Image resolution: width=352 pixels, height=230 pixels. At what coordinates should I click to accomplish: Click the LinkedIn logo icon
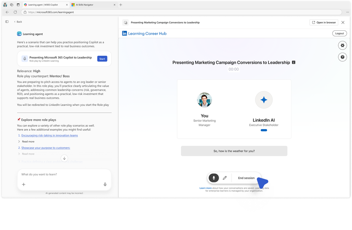[124, 34]
